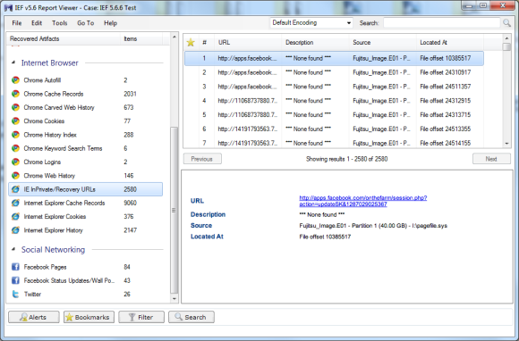The height and width of the screenshot is (341, 519).
Task: Select result row 5 offset 24313715
Action: tap(334, 115)
